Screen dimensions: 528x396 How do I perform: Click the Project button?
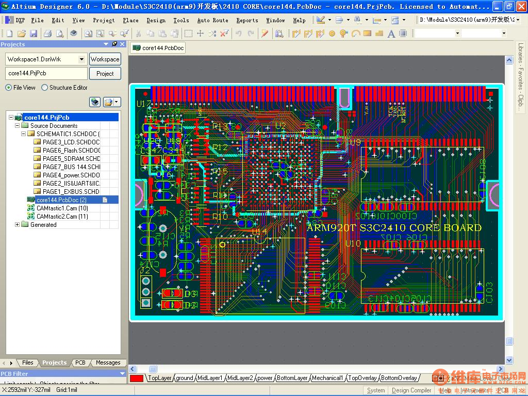click(105, 73)
